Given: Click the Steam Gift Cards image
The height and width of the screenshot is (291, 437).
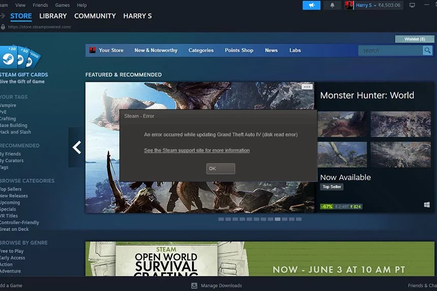Looking at the screenshot, I should point(19,57).
